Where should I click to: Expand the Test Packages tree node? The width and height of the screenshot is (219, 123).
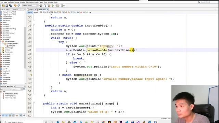(x=1, y=48)
